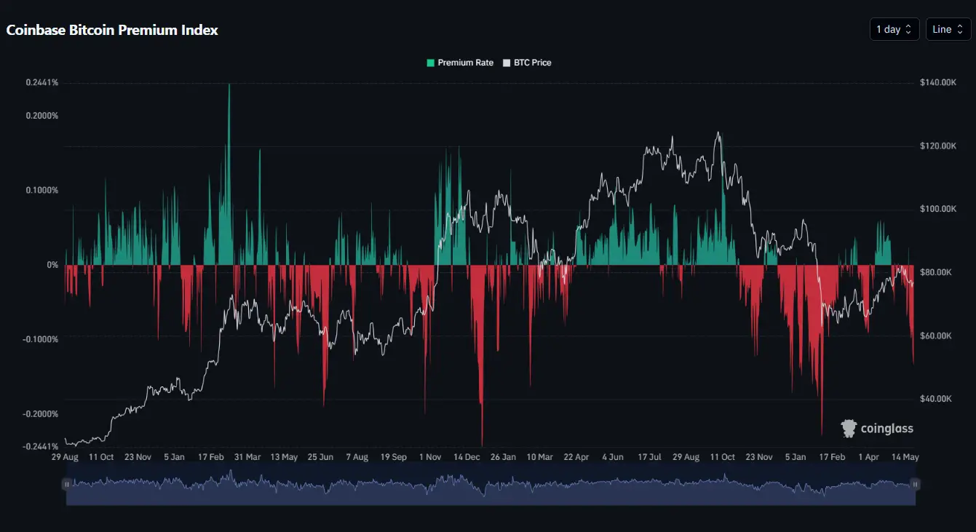Grab the left range slider handle
Viewport: 976px width, 532px height.
click(66, 484)
